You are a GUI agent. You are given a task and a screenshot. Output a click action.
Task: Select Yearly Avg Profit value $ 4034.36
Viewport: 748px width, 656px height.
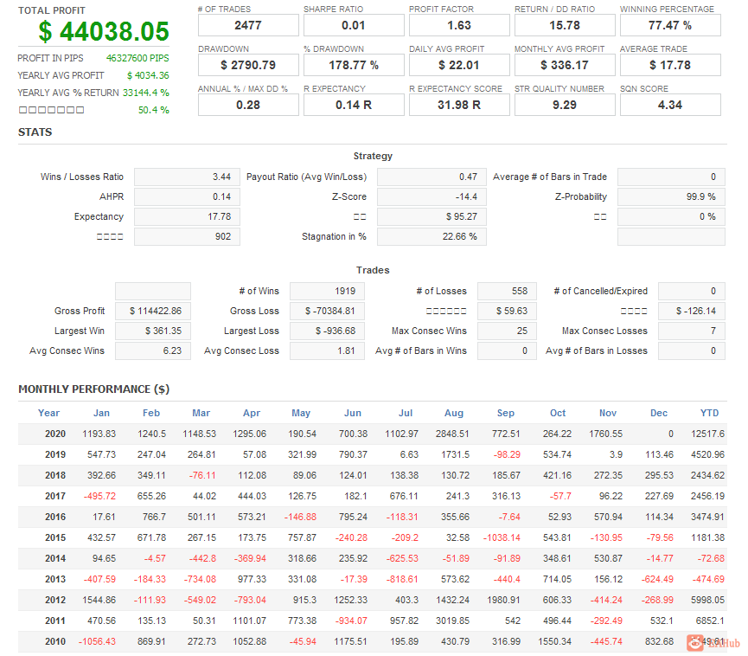tap(148, 75)
